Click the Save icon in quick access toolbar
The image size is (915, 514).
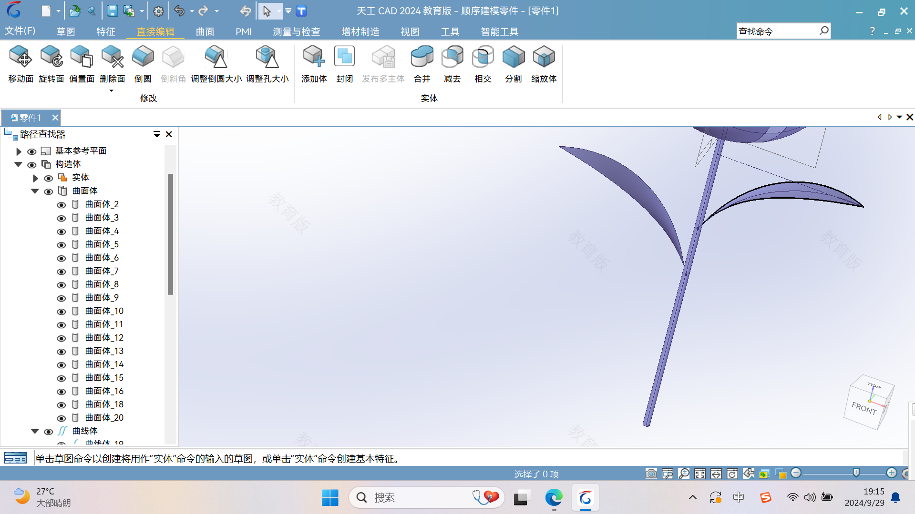click(x=112, y=11)
